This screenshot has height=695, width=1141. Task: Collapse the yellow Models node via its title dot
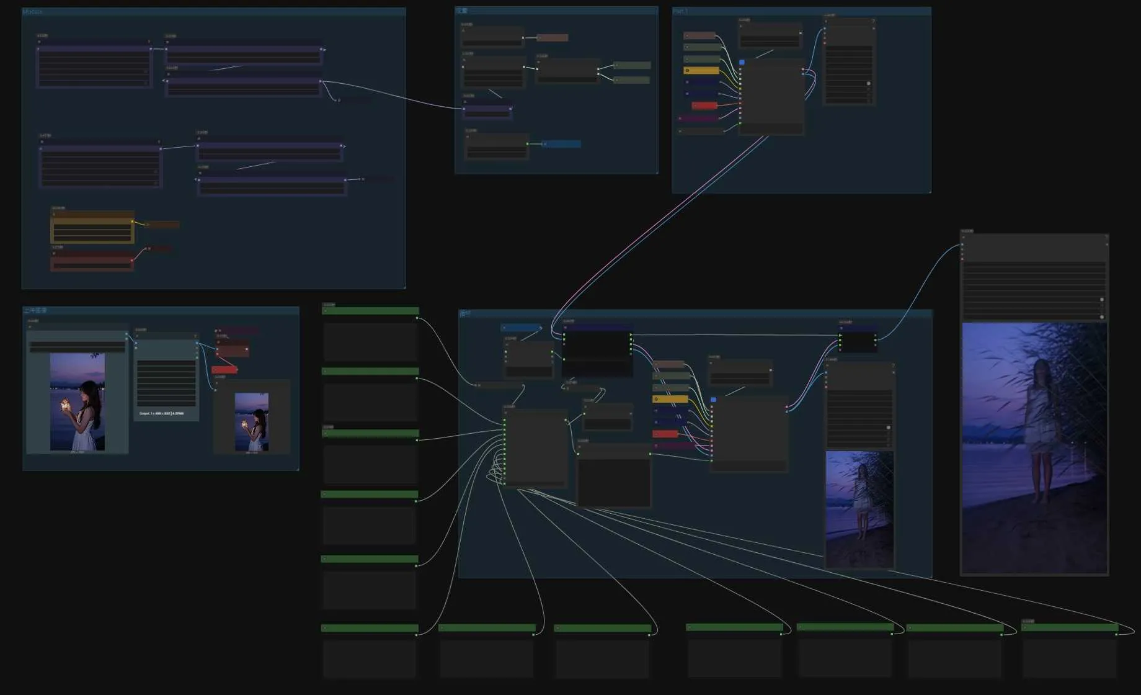(54, 215)
